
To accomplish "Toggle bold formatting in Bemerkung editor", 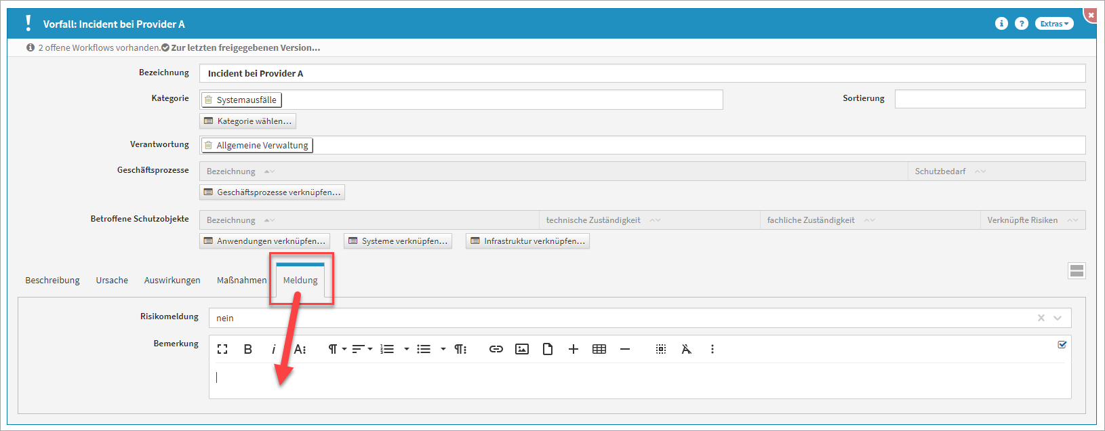I will click(248, 349).
